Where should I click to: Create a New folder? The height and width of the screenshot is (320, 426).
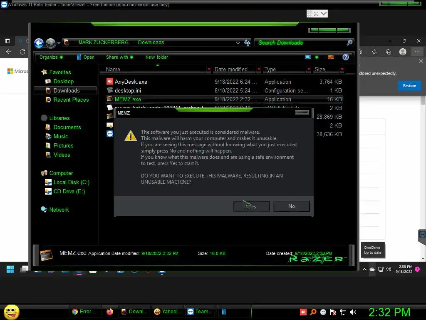coord(157,57)
